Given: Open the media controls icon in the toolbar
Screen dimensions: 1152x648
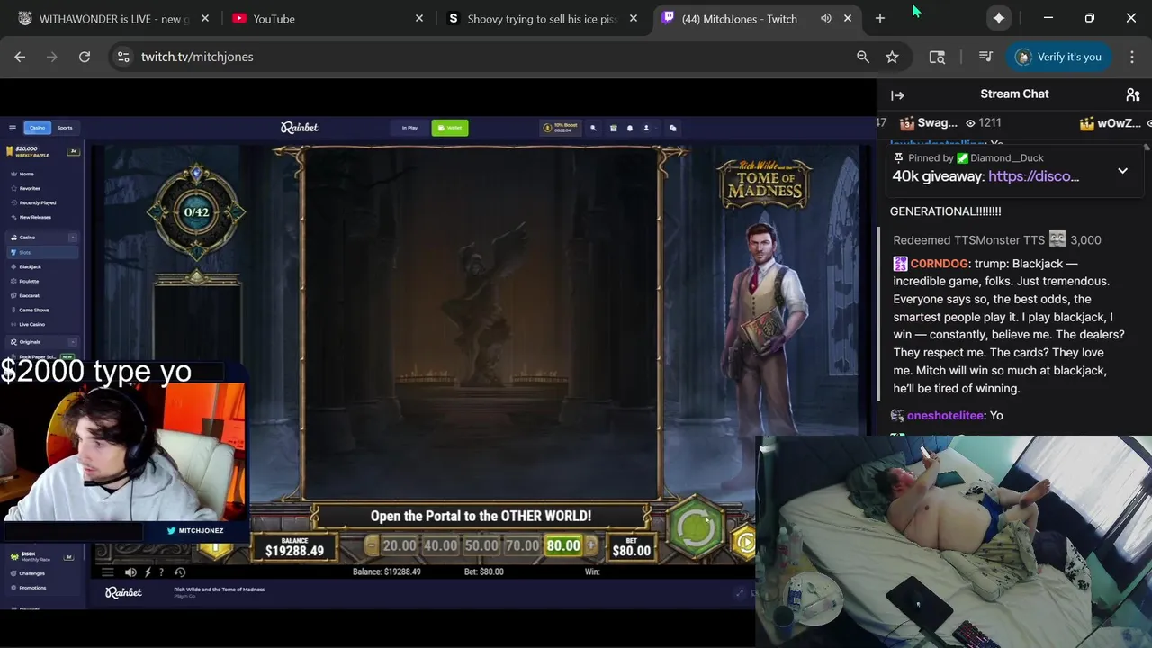Looking at the screenshot, I should (x=985, y=57).
